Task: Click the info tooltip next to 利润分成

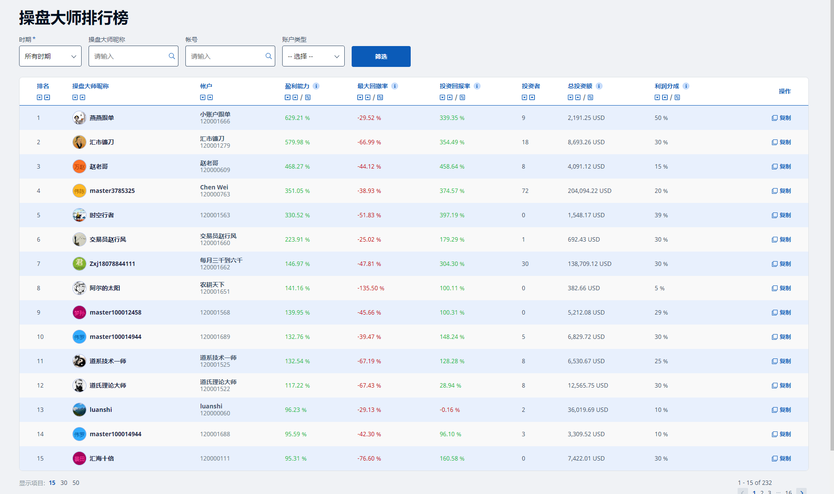Action: [686, 86]
